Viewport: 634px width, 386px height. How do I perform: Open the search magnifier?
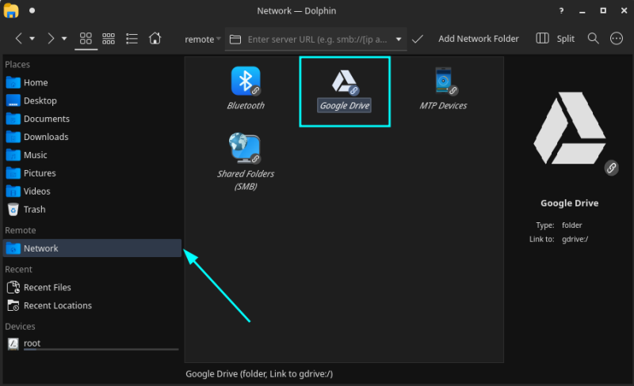pos(593,39)
